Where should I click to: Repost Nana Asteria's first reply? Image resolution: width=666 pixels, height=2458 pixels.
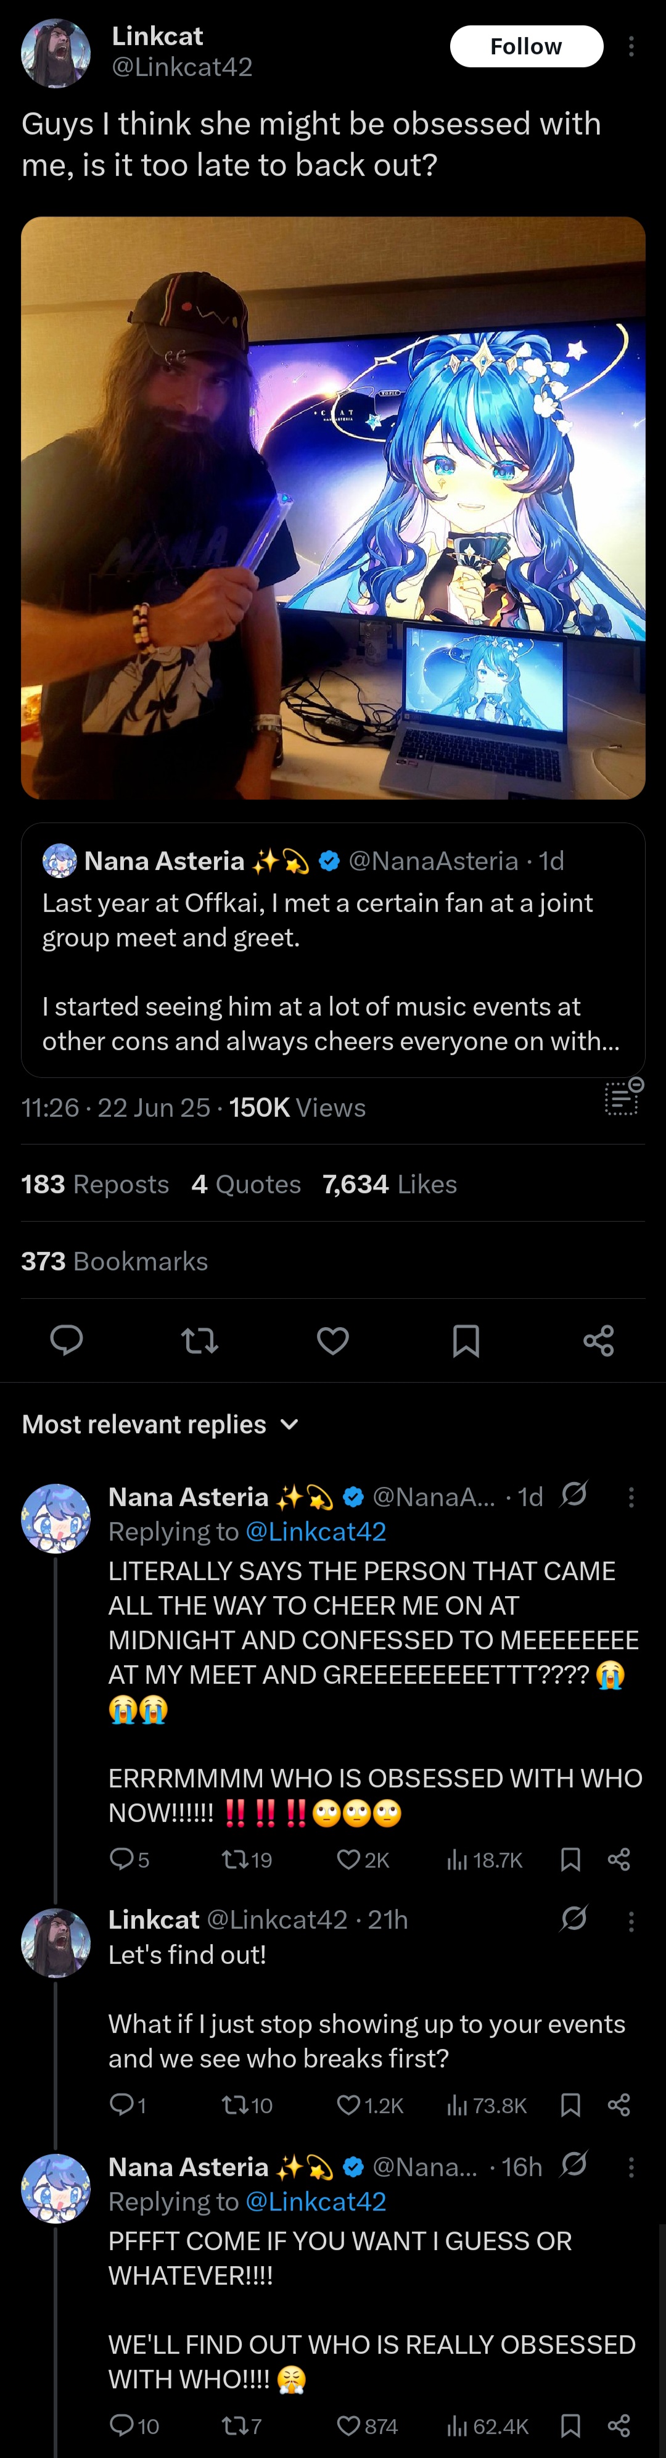[234, 1859]
